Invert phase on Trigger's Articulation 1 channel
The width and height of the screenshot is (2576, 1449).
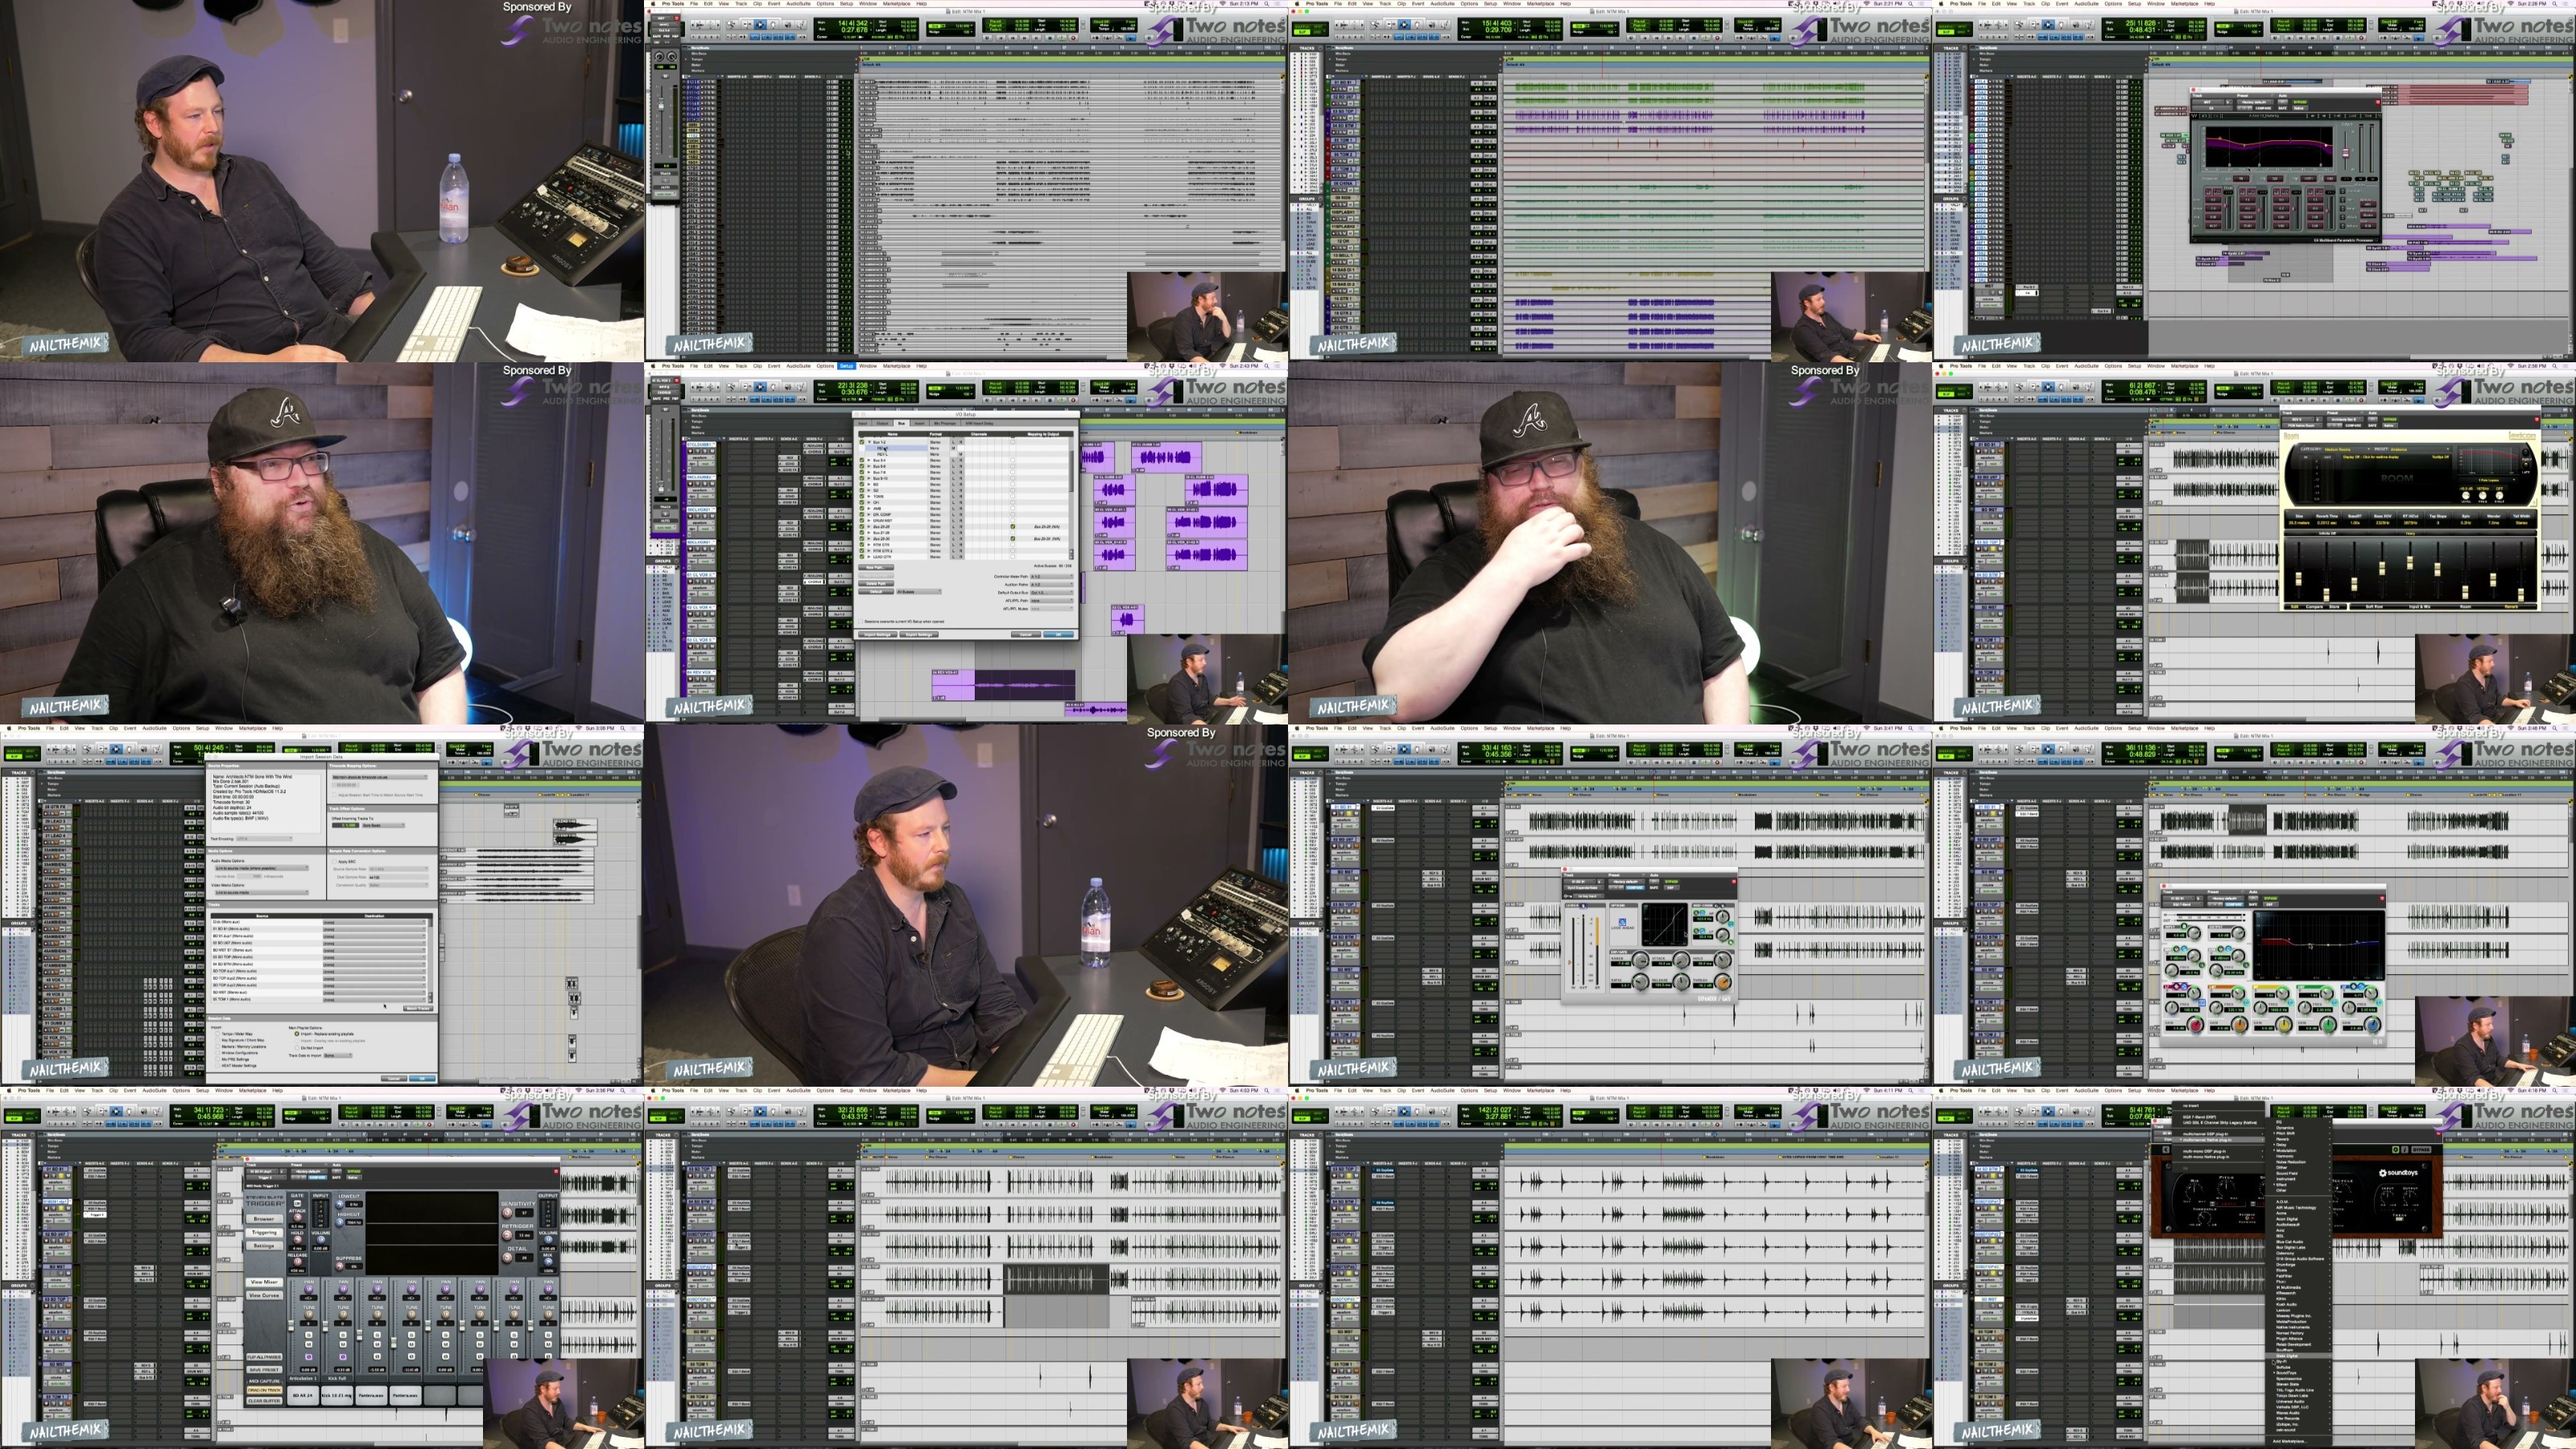pyautogui.click(x=309, y=1358)
